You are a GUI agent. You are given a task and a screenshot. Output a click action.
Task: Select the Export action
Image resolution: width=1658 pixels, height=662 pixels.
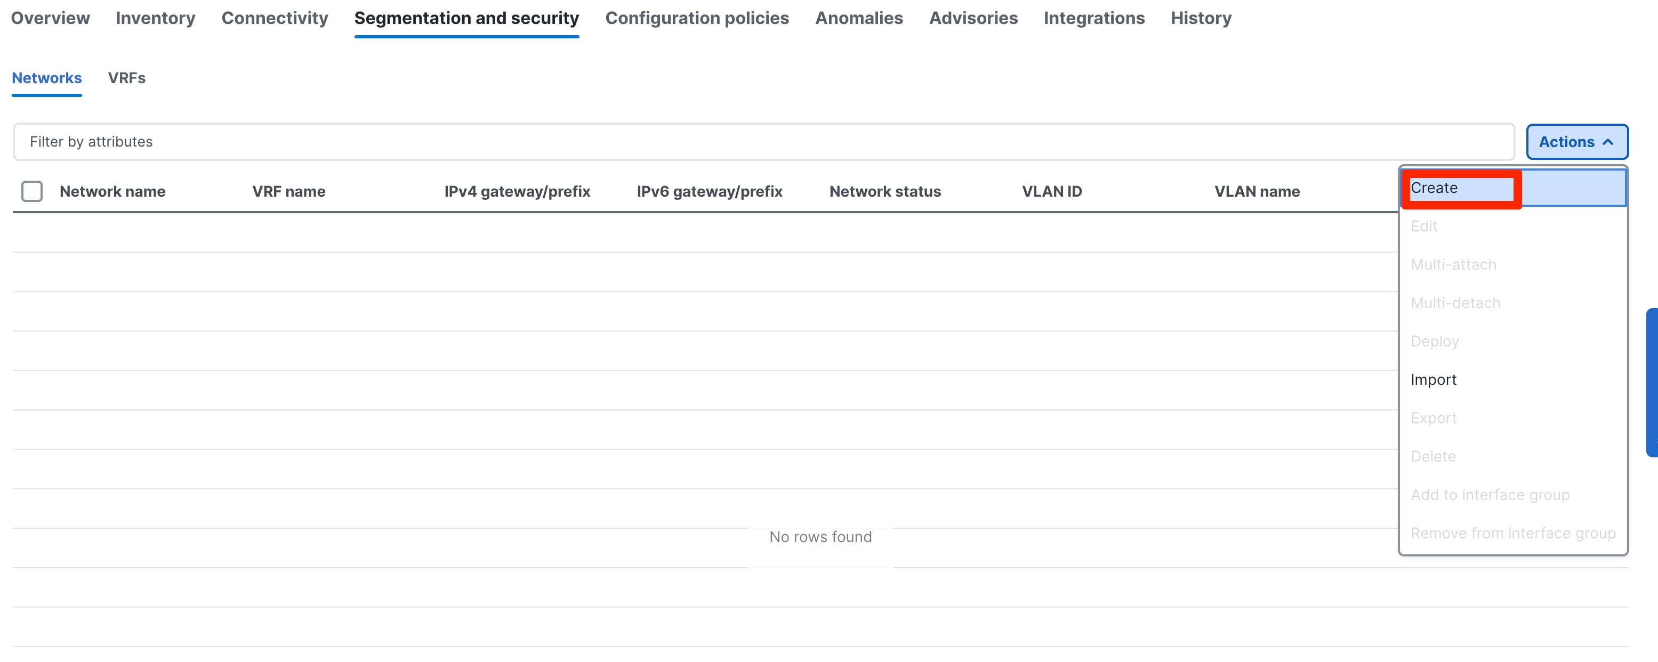point(1434,417)
